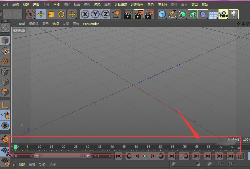Open the 渲染 menu
The image size is (250, 169).
pyautogui.click(x=97, y=5)
